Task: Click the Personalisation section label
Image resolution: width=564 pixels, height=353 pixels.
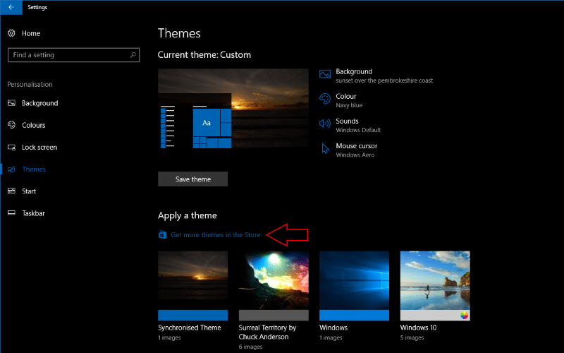Action: click(30, 84)
